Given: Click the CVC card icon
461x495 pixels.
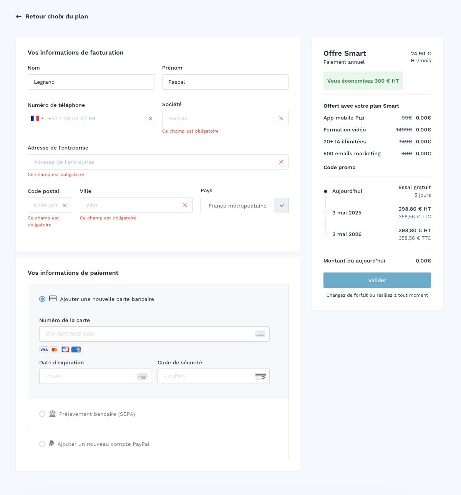Looking at the screenshot, I should (x=260, y=376).
